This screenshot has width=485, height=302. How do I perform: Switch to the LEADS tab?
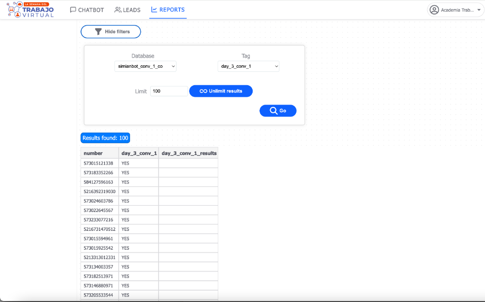(128, 10)
